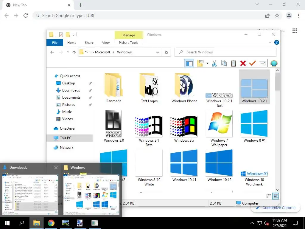This screenshot has width=305, height=229.
Task: Open the Windows window preview thumbnail
Action: click(91, 194)
